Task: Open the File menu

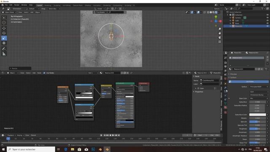Action: (6, 5)
